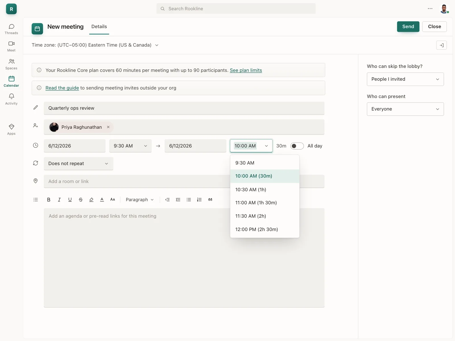Click the Rookline R logo
The height and width of the screenshot is (341, 455).
pos(11,9)
